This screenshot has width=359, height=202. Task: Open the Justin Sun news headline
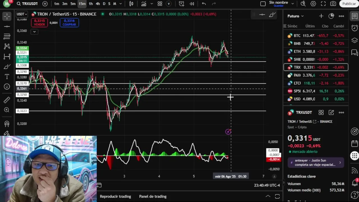click(x=316, y=162)
